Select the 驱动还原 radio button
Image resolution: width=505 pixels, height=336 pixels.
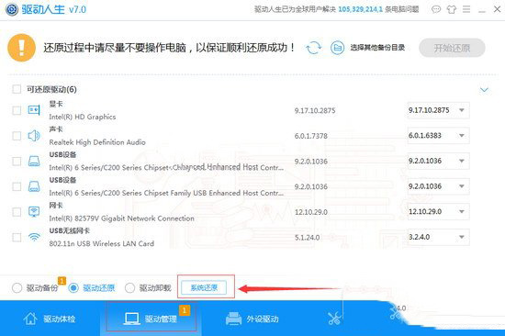tap(73, 287)
